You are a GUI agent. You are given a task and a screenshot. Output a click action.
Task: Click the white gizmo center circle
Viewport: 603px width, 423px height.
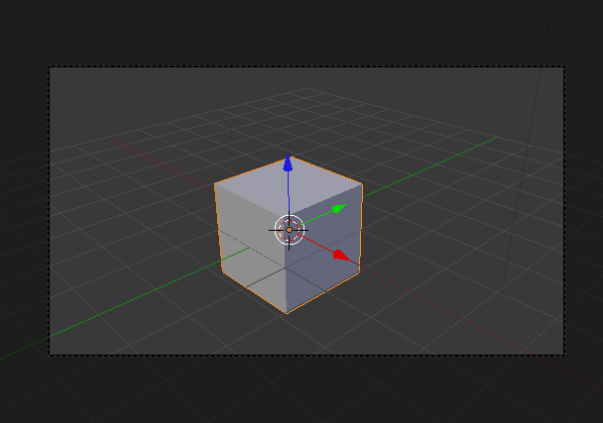tap(290, 230)
